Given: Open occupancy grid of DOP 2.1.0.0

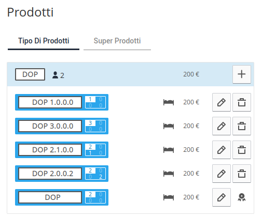Looking at the screenshot, I should (x=95, y=150).
